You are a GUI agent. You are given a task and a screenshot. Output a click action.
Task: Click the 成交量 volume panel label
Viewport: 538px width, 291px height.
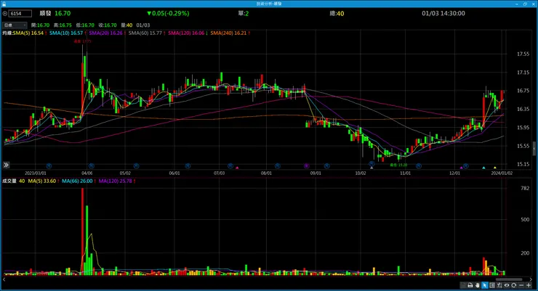(9, 181)
